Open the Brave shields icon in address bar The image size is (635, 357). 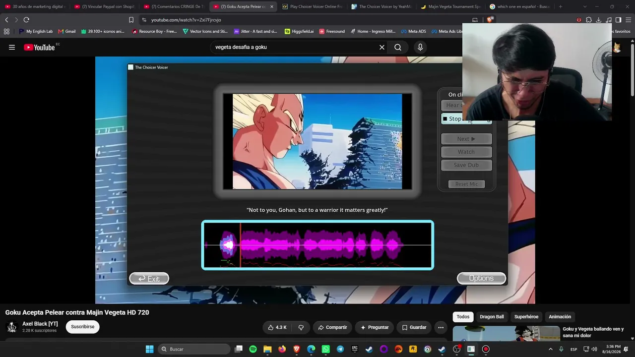[x=490, y=20]
